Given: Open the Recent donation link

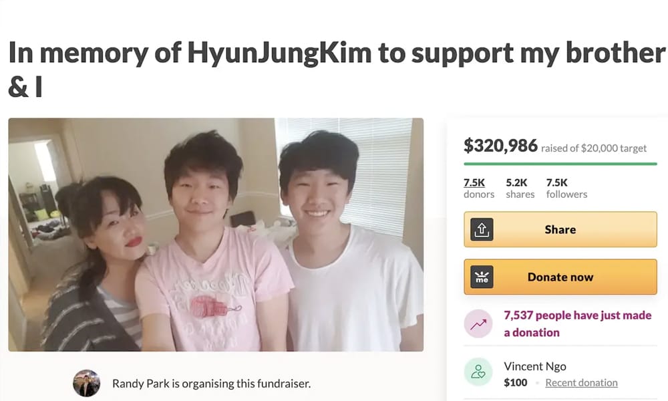Looking at the screenshot, I should pyautogui.click(x=582, y=383).
